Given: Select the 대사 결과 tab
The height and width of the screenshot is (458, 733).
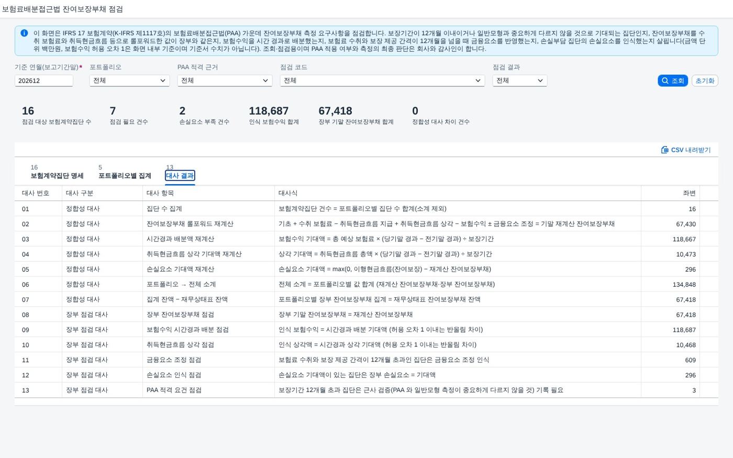Looking at the screenshot, I should pyautogui.click(x=180, y=175).
